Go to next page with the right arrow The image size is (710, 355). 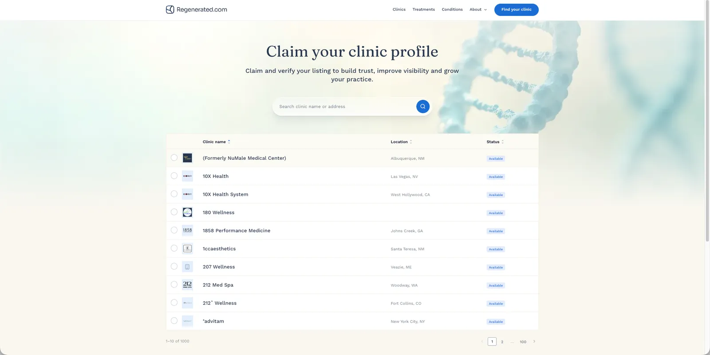pyautogui.click(x=534, y=341)
